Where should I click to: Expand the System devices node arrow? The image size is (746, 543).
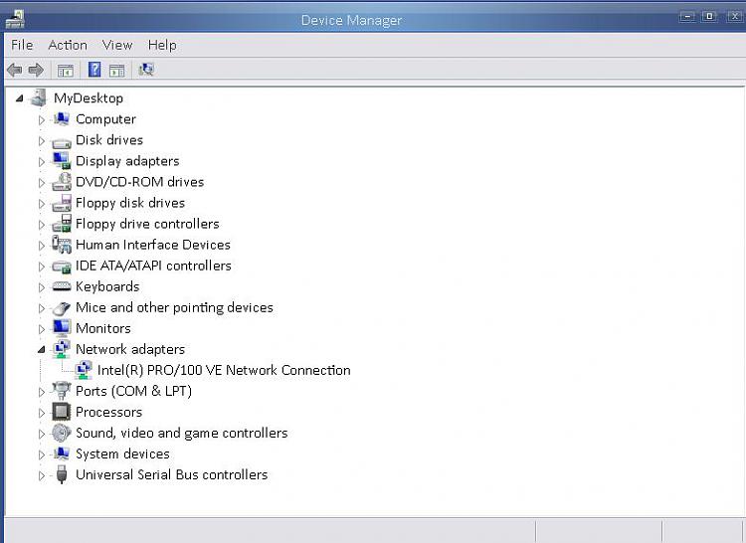tap(42, 454)
